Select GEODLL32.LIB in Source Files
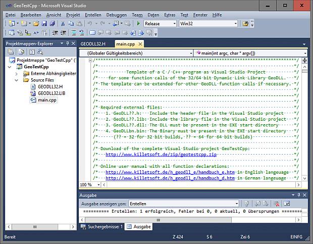Viewport: 313px width, 244px height. 51,93
